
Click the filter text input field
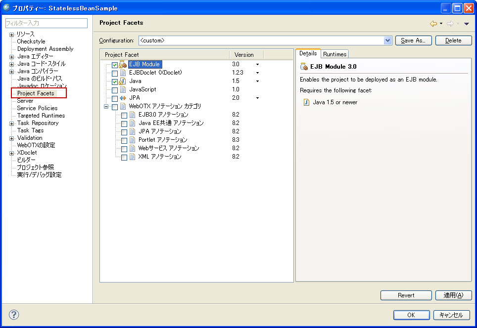pos(46,23)
